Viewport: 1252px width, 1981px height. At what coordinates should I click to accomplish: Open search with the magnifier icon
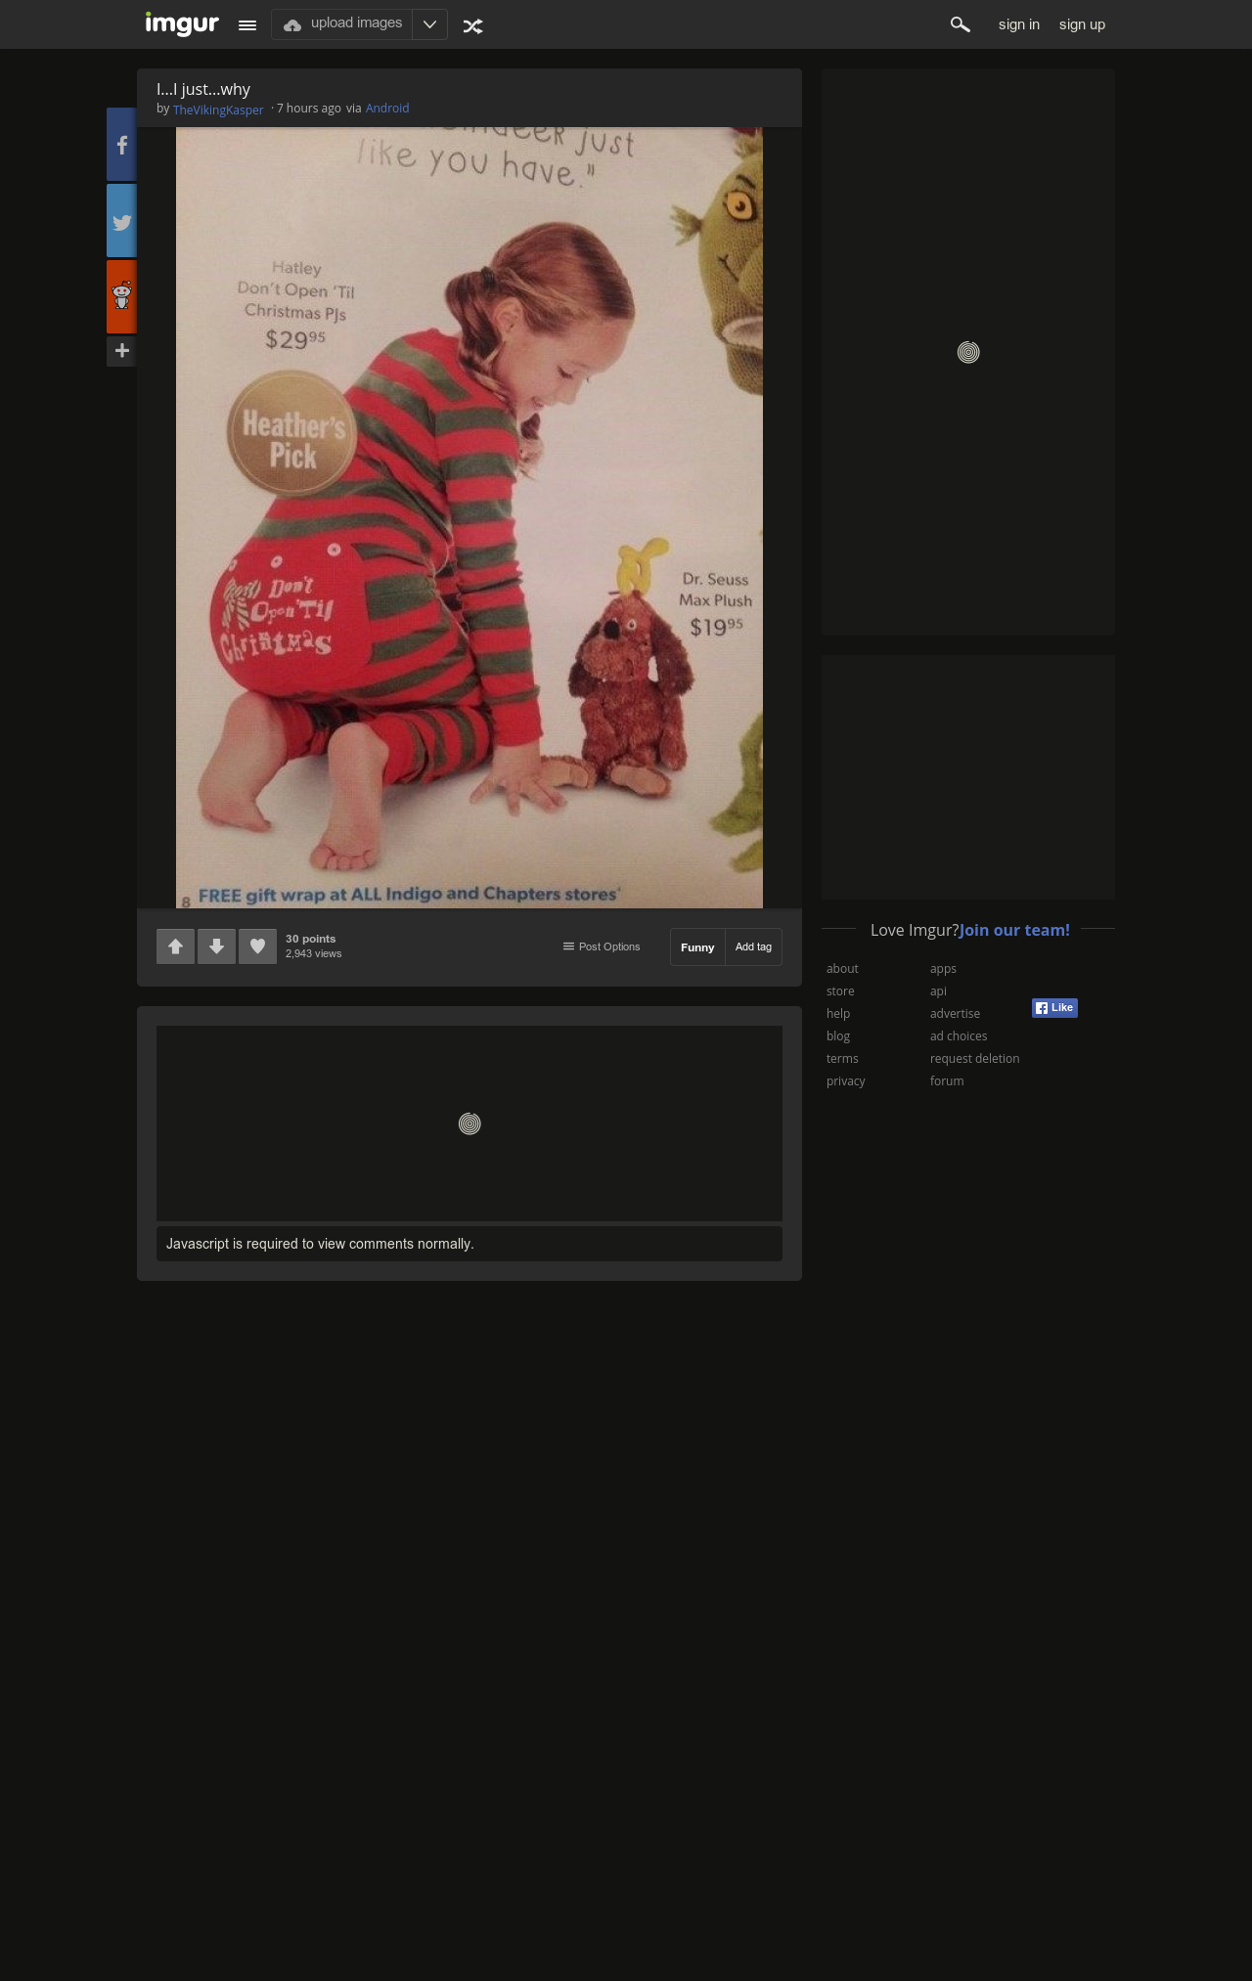(961, 24)
